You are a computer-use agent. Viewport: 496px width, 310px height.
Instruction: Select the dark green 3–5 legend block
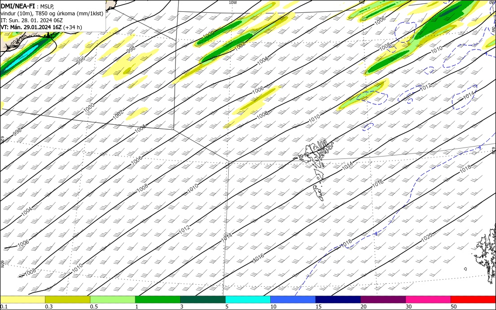[203, 300]
